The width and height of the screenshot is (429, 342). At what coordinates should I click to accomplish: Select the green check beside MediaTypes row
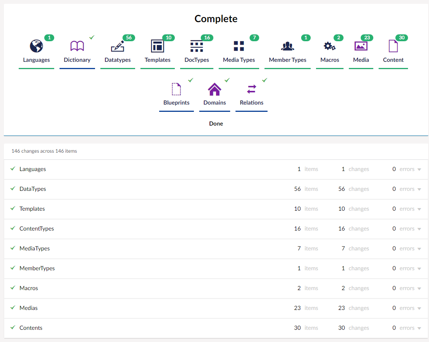[13, 248]
